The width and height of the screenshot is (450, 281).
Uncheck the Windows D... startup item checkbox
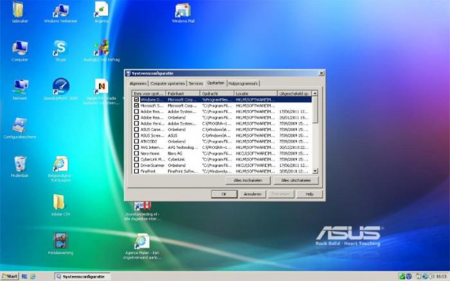(136, 100)
